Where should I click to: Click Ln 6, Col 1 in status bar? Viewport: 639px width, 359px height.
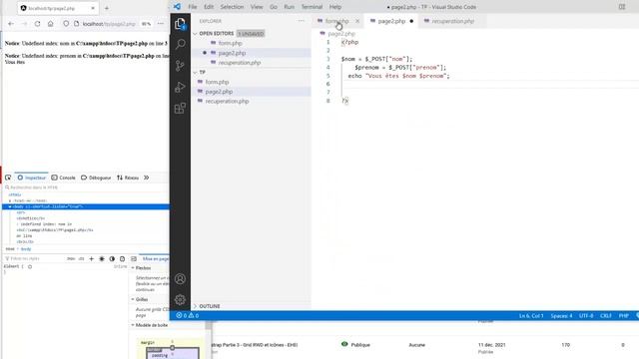[x=531, y=316]
